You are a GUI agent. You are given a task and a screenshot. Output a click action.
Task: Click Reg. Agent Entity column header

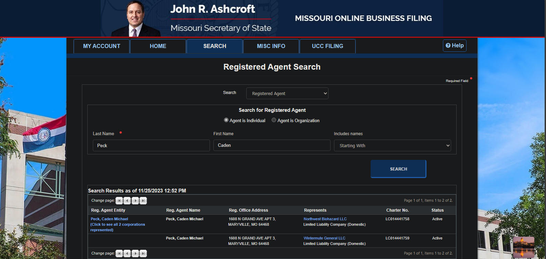pyautogui.click(x=108, y=210)
